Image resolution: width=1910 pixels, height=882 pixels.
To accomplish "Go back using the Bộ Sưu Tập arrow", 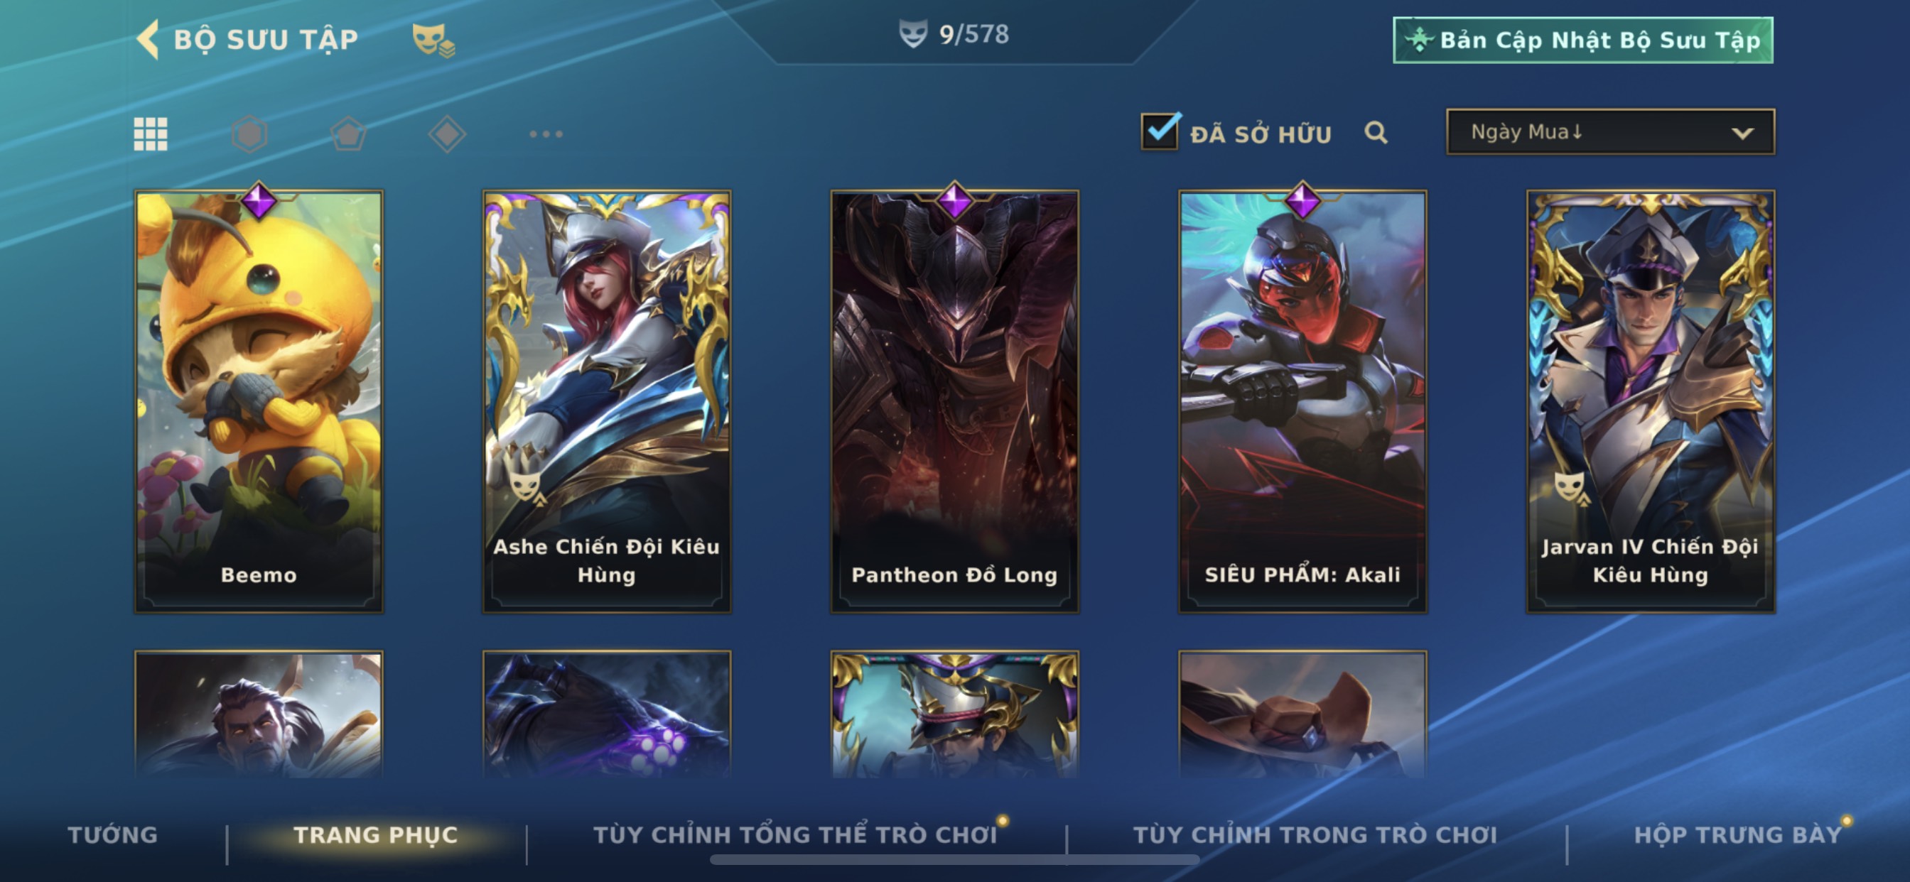I will click(148, 38).
